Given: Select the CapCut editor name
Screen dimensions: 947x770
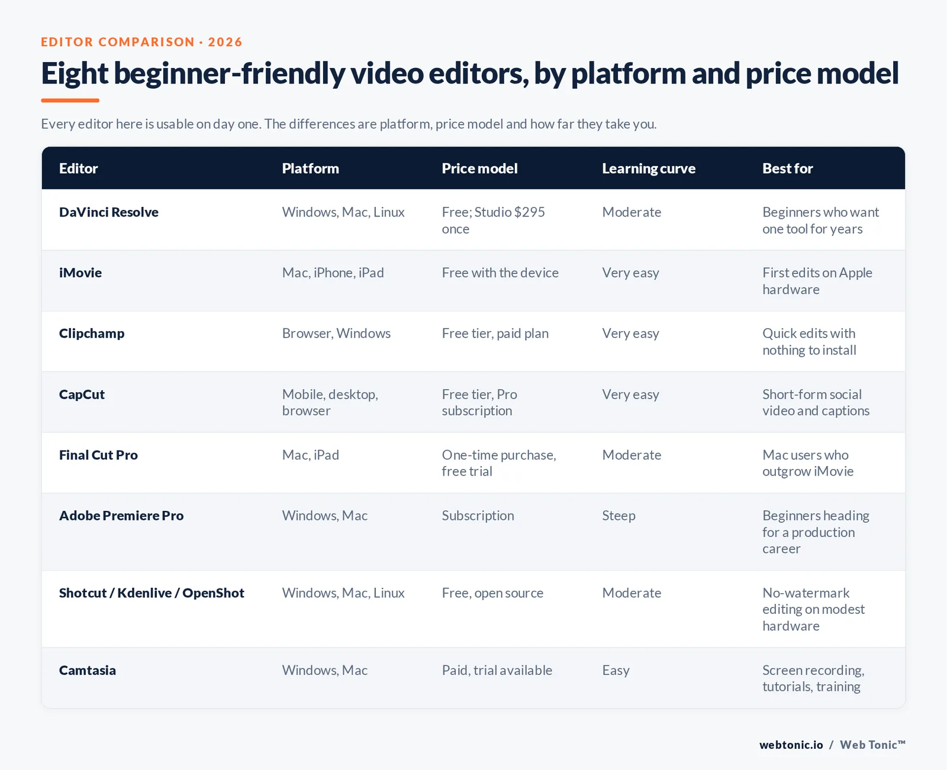Looking at the screenshot, I should [82, 394].
